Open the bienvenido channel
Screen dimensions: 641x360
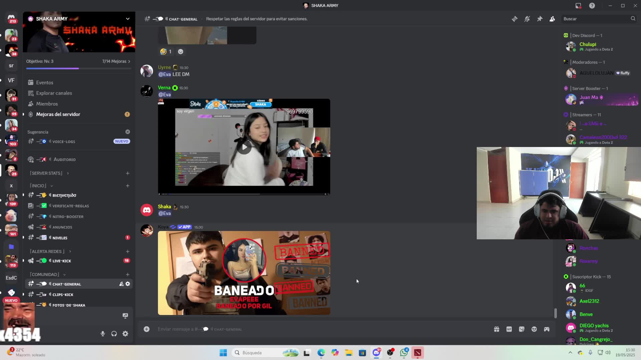pos(79,195)
